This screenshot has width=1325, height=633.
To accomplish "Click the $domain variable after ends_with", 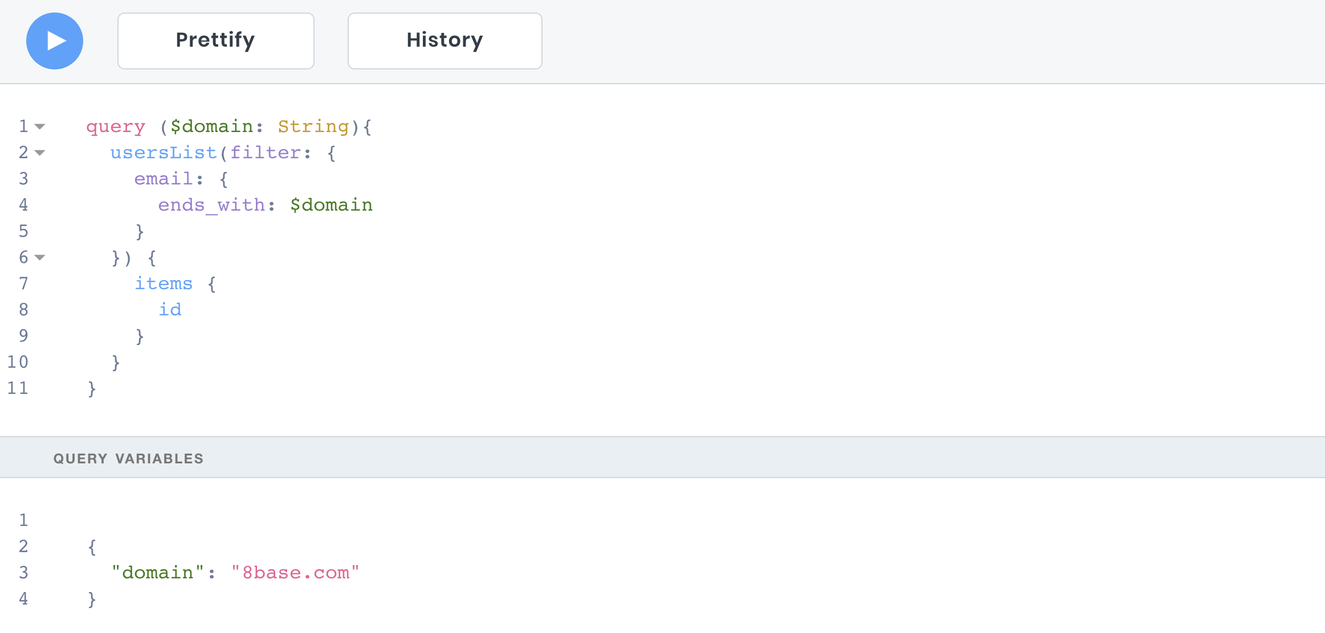I will (331, 205).
